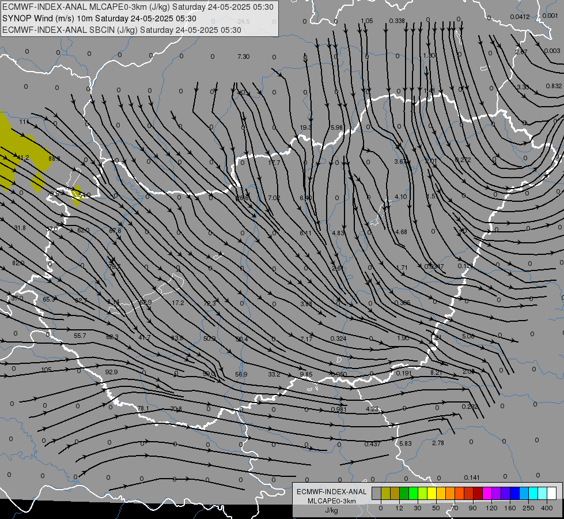Select the header line SYNOP Wind 10m
Image resolution: width=564 pixels, height=519 pixels.
(99, 18)
